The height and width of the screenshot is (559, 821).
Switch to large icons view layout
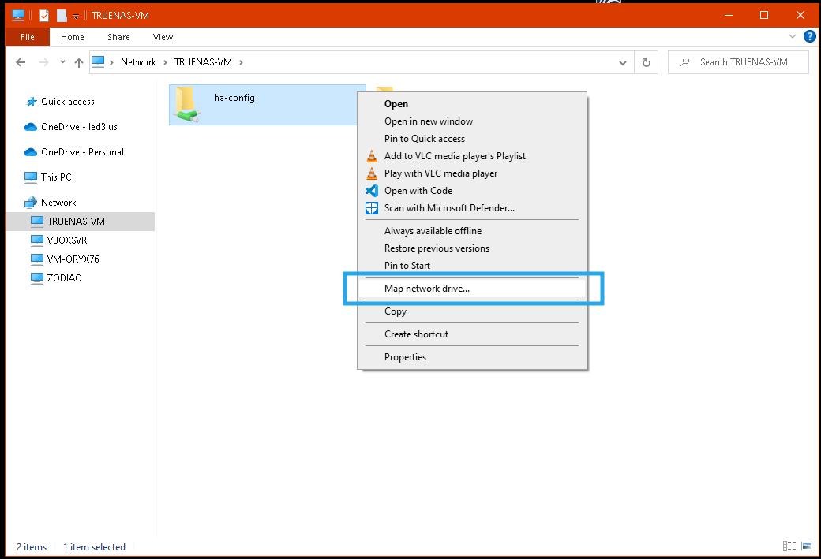pos(807,546)
